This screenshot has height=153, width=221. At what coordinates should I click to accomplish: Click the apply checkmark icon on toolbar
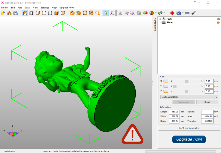pyautogui.click(x=193, y=13)
